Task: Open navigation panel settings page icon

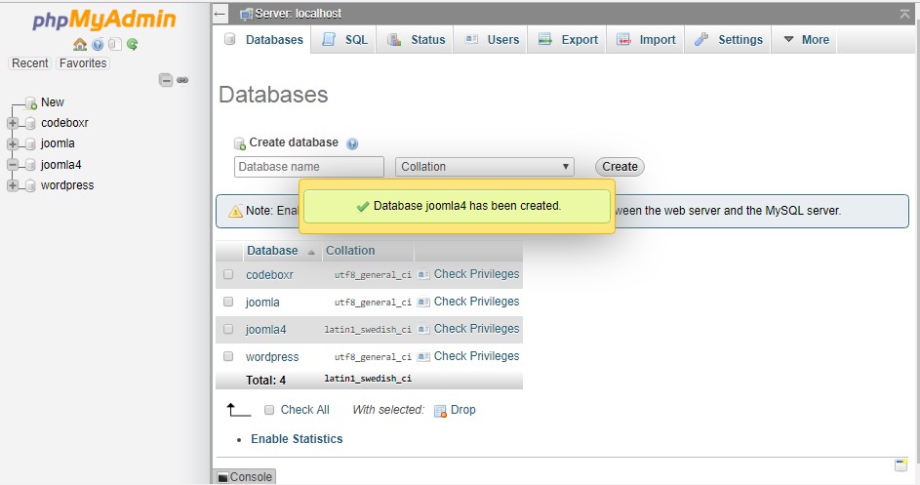Action: [115, 44]
